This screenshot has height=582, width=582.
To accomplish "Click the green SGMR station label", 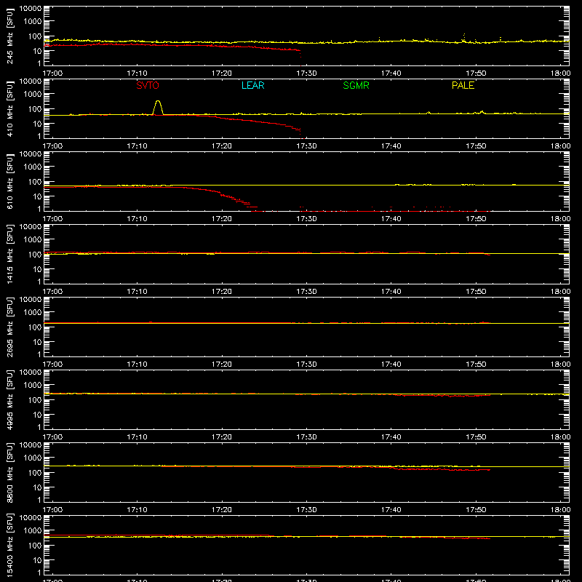I will [356, 85].
